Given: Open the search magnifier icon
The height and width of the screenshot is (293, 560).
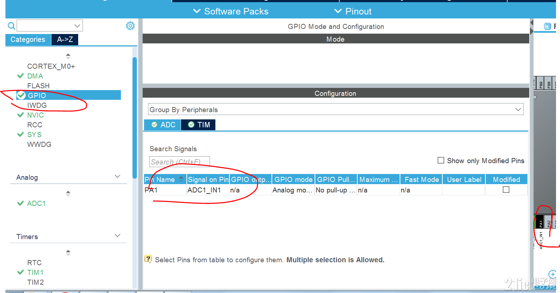Looking at the screenshot, I should click(11, 26).
